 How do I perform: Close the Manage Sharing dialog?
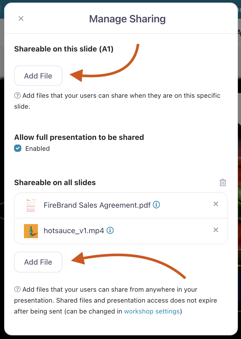[21, 18]
